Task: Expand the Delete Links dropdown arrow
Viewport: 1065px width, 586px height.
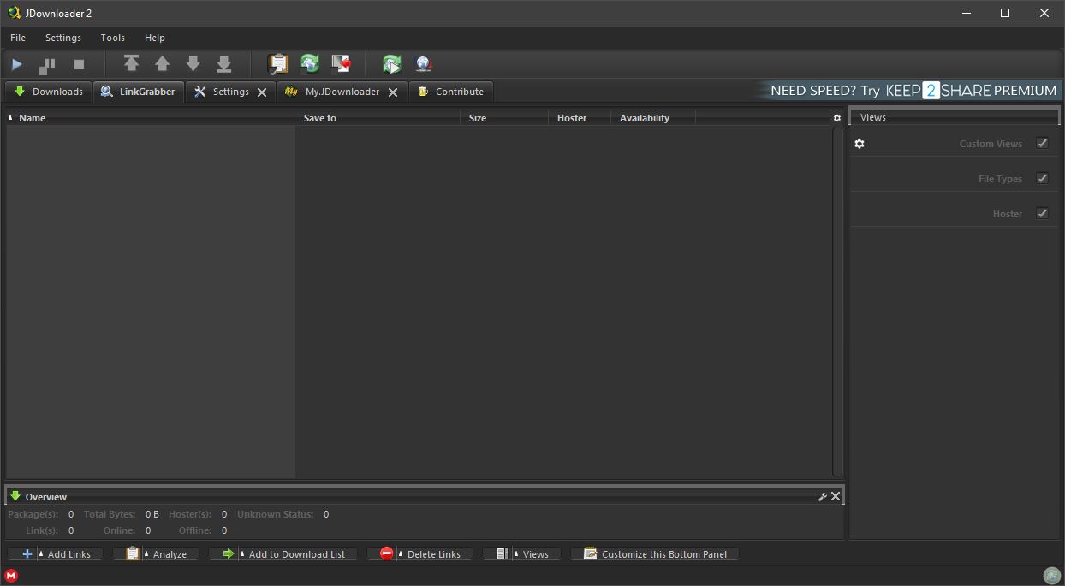Action: tap(400, 553)
